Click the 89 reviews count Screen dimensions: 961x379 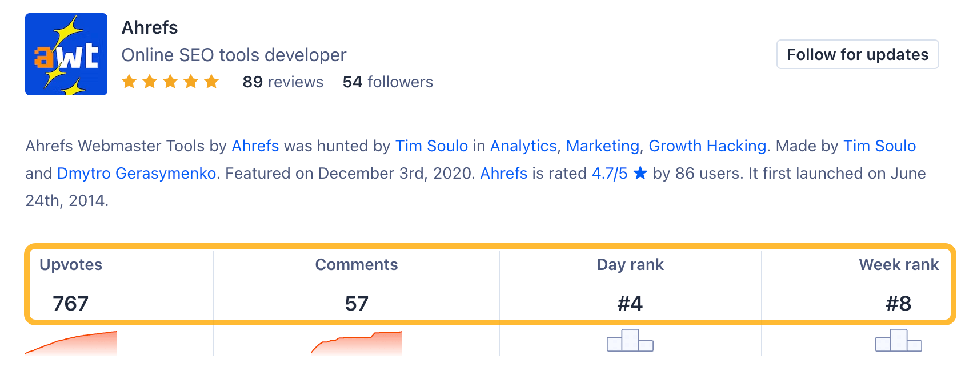point(282,82)
